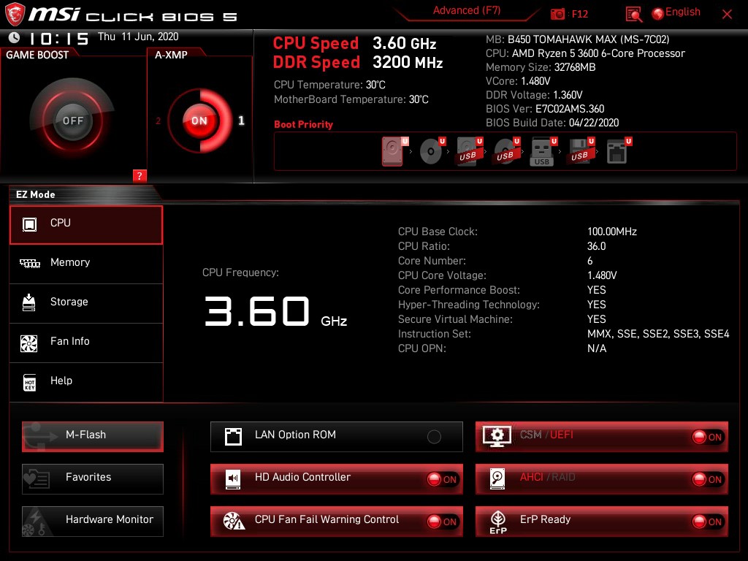Click the Fan Info fan icon
Viewport: 748px width, 561px height.
29,343
